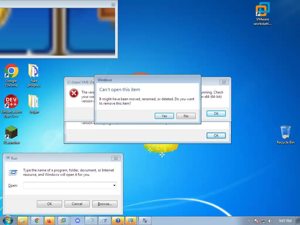Open the network tray icon
The height and width of the screenshot is (225, 300).
263,221
